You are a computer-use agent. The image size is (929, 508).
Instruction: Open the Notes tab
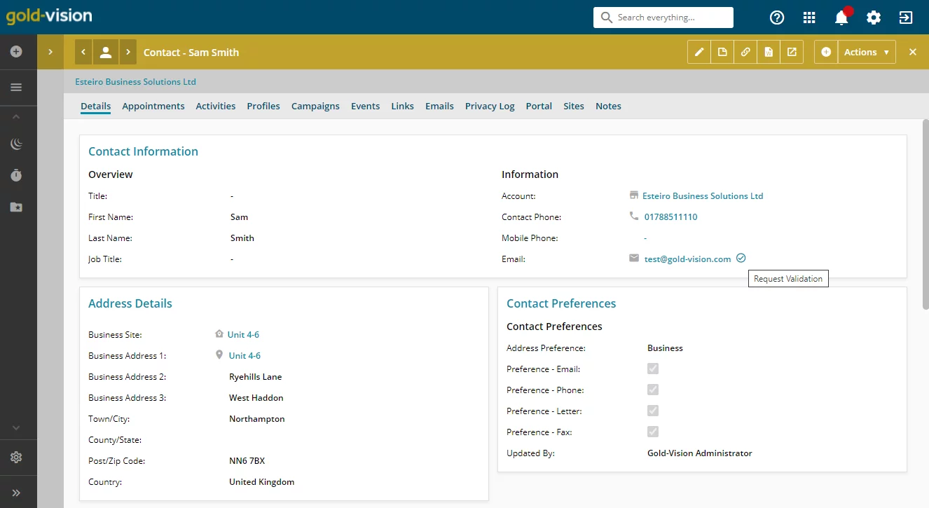pos(608,106)
